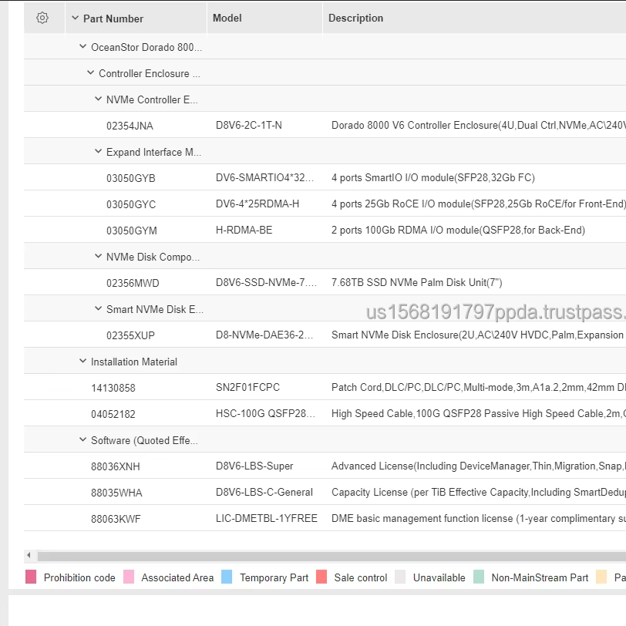The height and width of the screenshot is (626, 626).
Task: Click horizontal scrollbar left arrow
Action: pos(29,556)
